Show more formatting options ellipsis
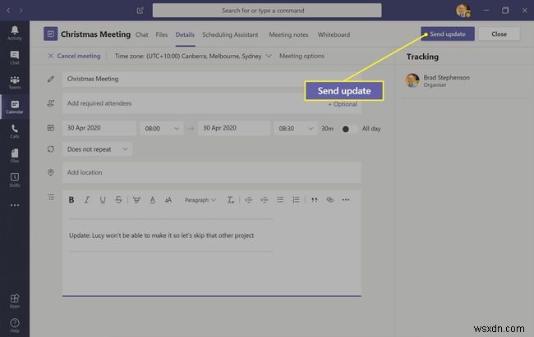Viewport: 534px width, 337px height. [x=346, y=200]
